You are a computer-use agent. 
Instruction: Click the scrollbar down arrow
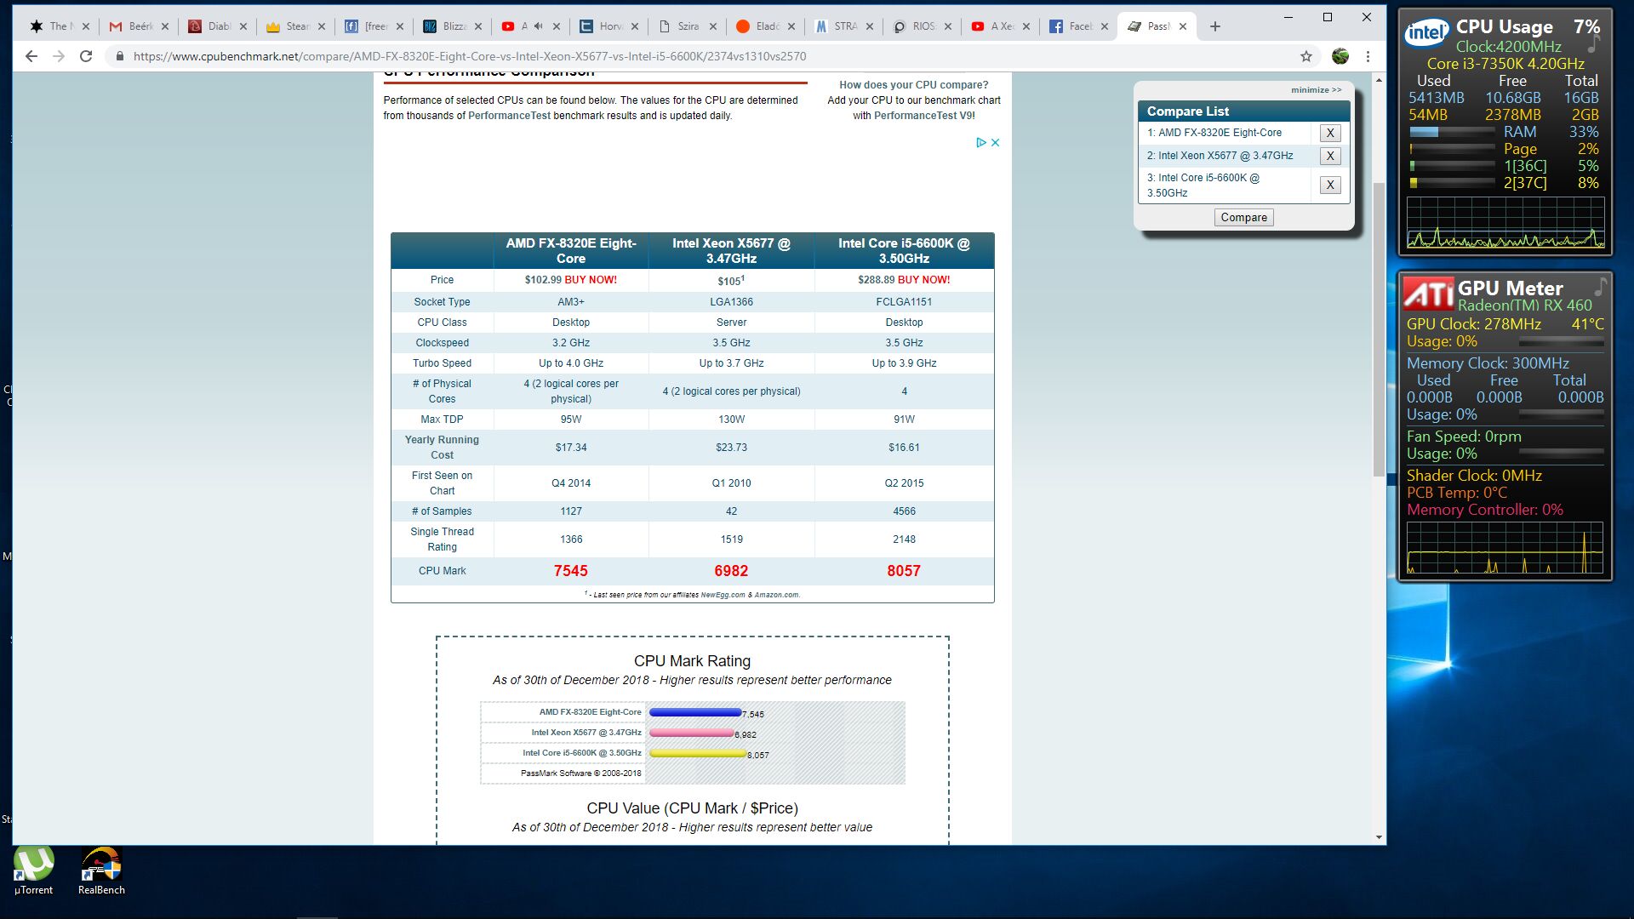pos(1379,837)
